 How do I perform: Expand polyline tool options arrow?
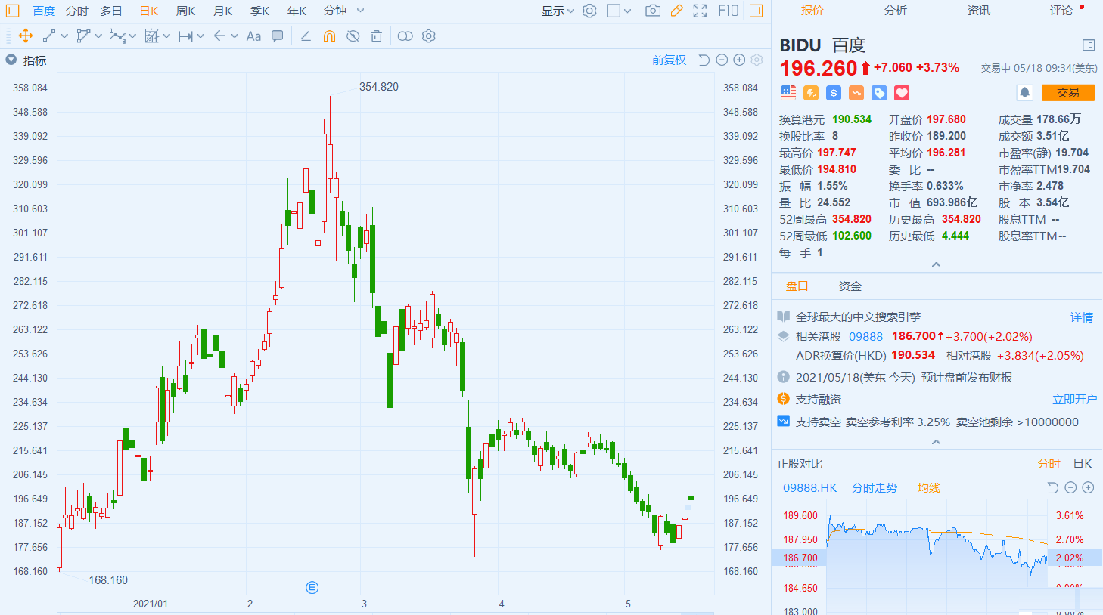[x=99, y=36]
